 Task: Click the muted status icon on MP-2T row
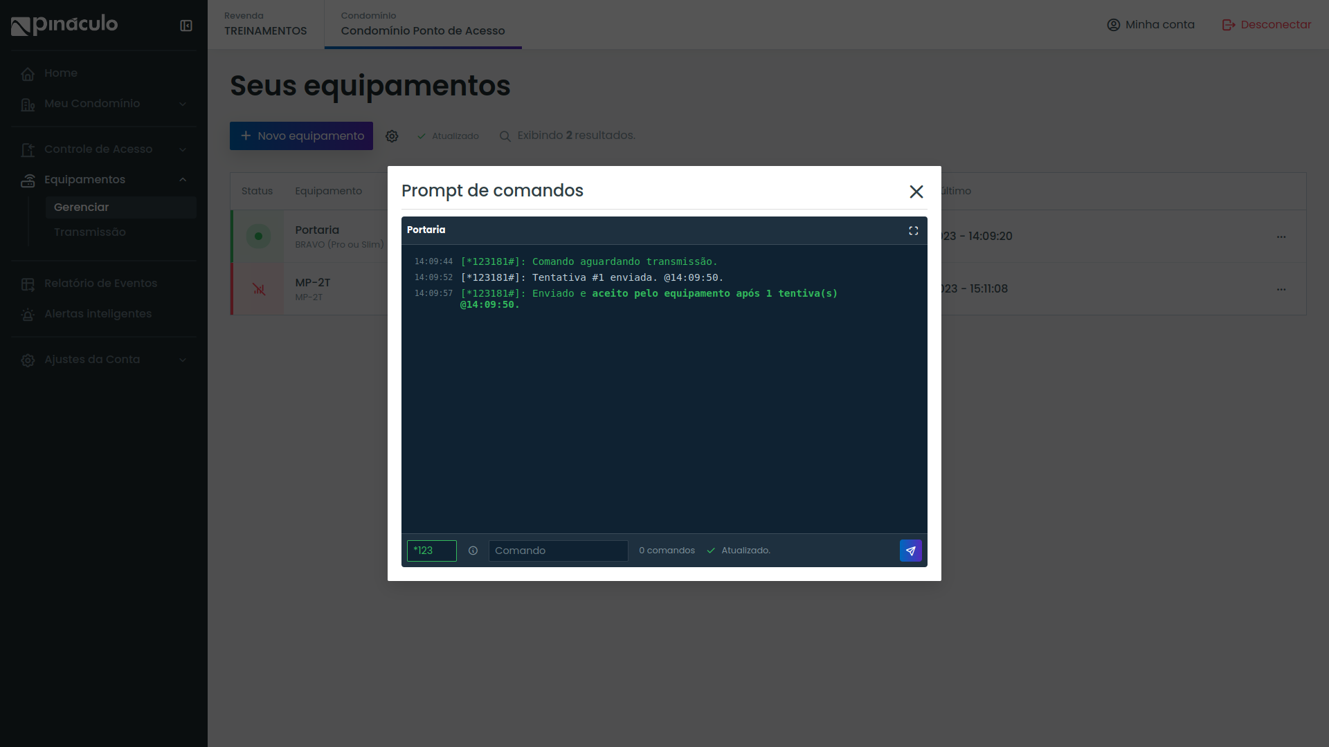(258, 289)
